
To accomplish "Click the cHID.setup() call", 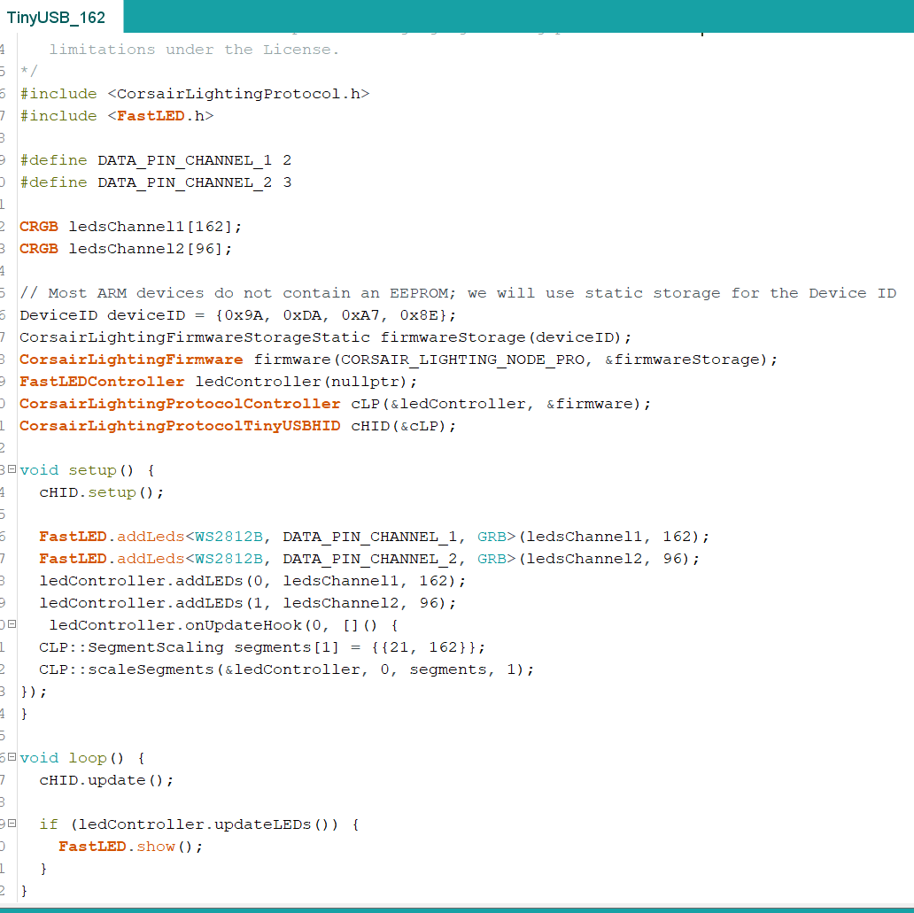I will (97, 491).
